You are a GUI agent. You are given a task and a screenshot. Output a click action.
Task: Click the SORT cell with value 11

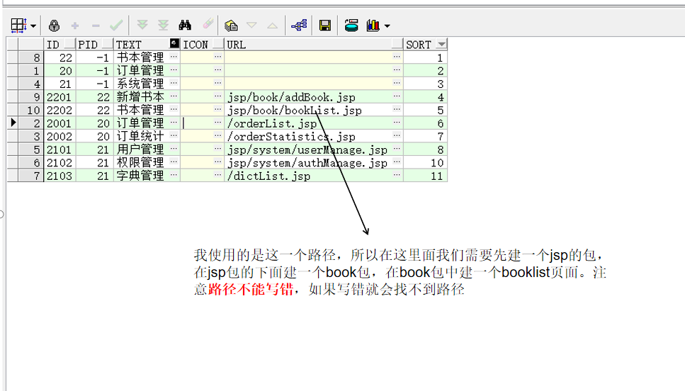(x=425, y=175)
